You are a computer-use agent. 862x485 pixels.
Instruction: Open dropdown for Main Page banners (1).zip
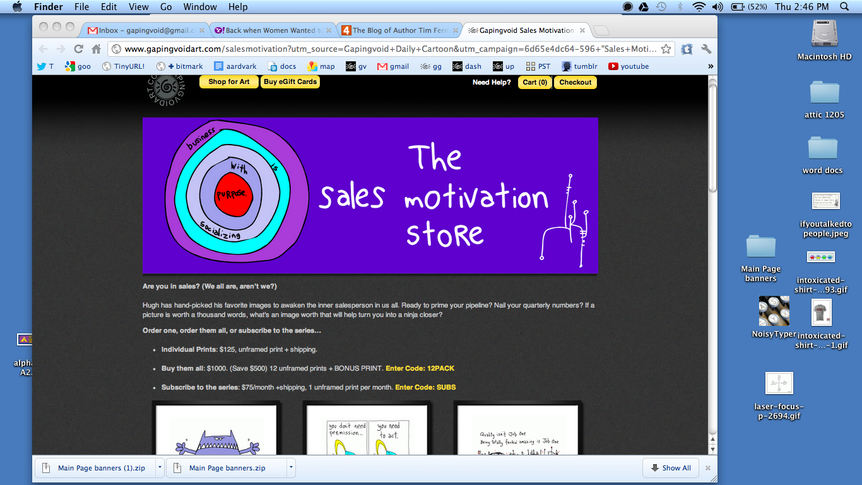click(160, 468)
